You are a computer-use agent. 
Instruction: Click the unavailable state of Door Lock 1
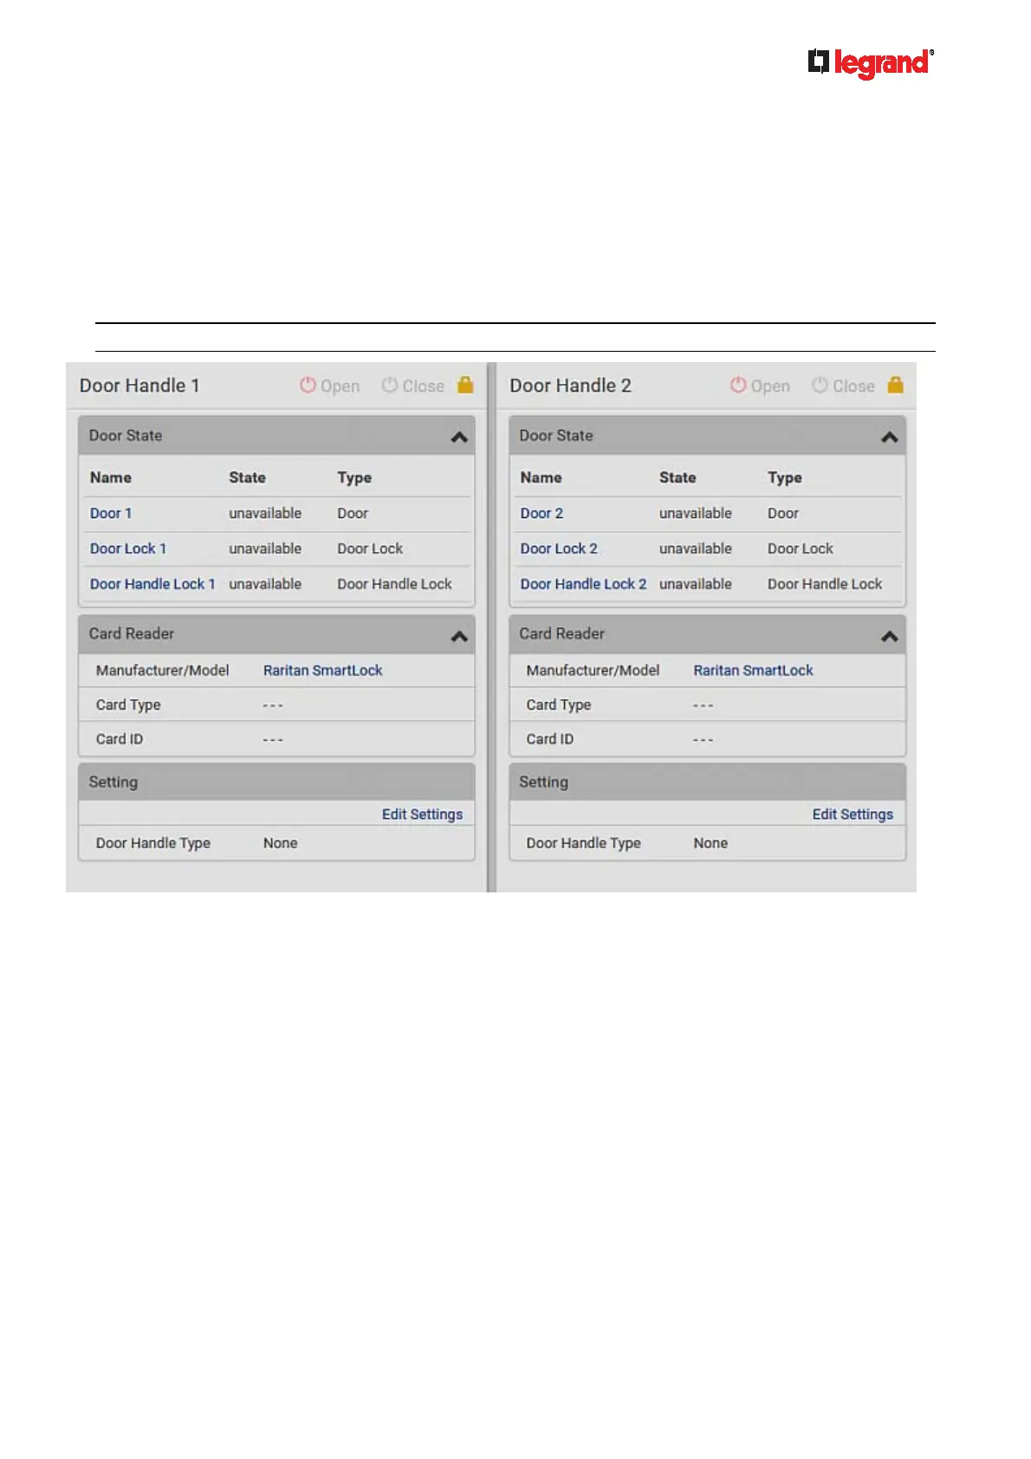(x=265, y=548)
